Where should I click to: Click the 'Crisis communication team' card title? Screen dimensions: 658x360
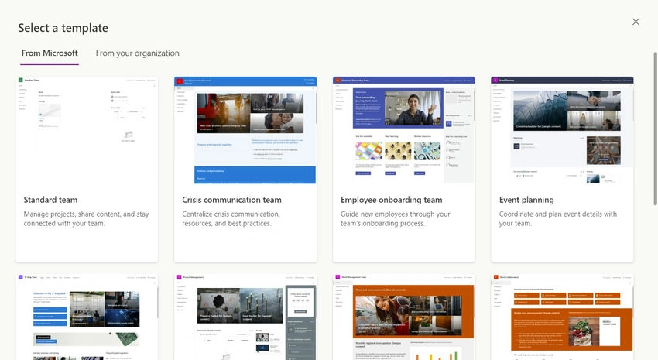(231, 200)
